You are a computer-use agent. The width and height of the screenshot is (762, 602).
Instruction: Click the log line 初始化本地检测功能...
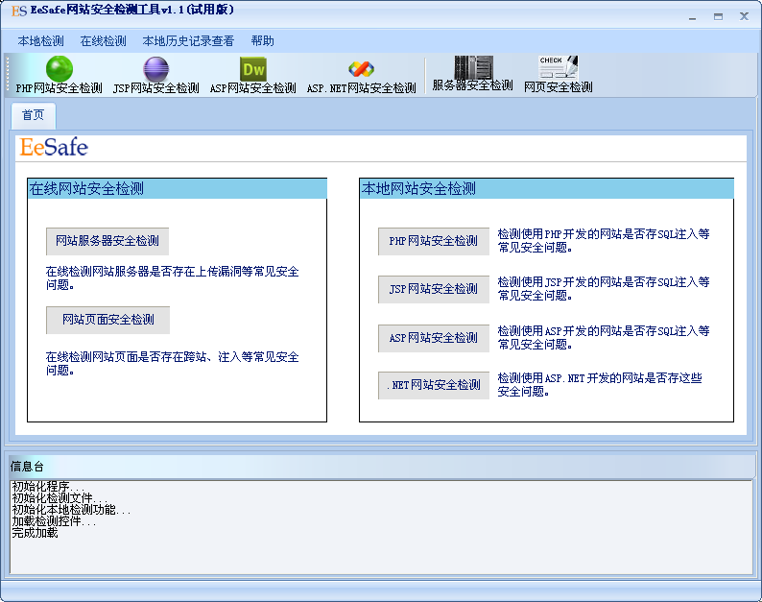tap(71, 510)
